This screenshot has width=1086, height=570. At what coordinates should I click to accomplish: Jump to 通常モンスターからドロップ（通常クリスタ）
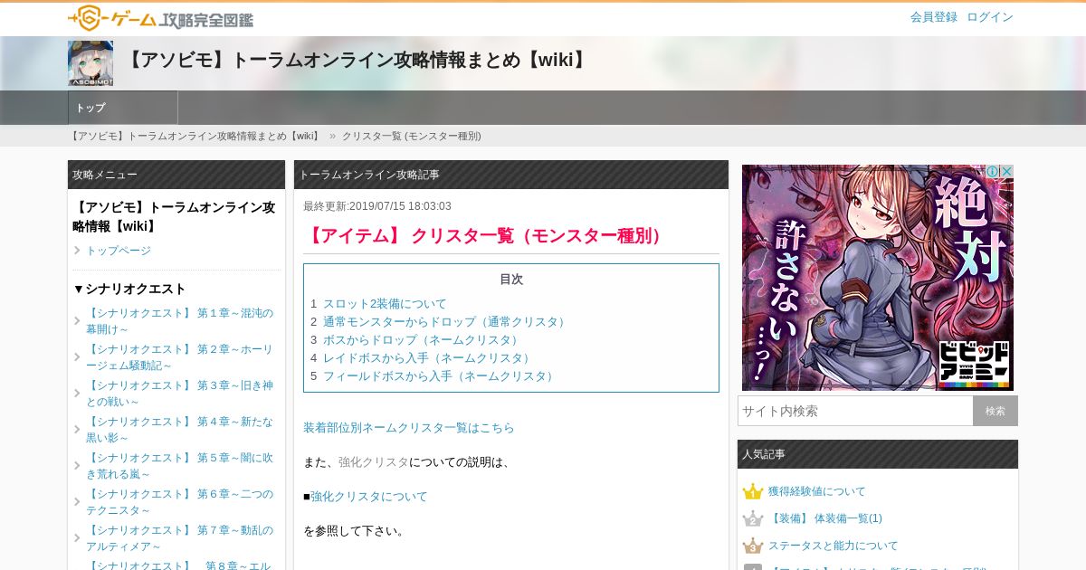[446, 322]
